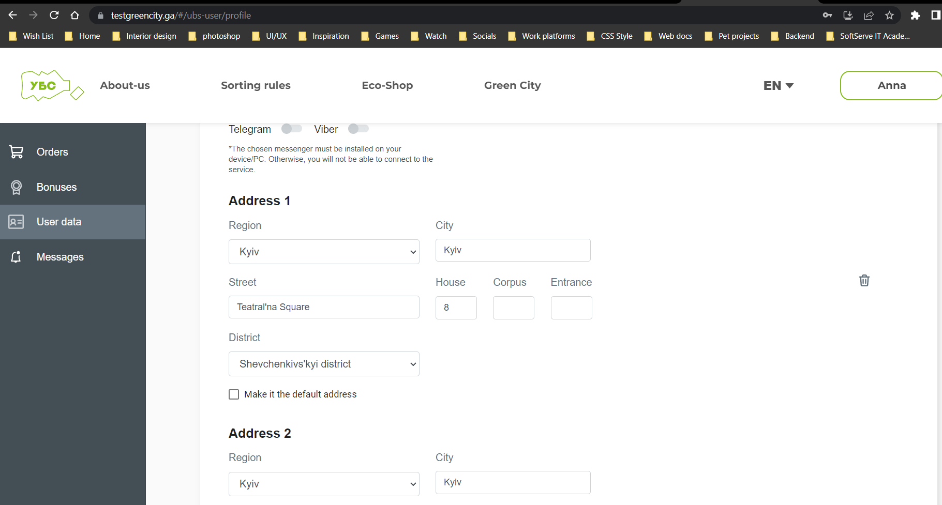Select the Bonuses medal icon in sidebar

(x=16, y=187)
